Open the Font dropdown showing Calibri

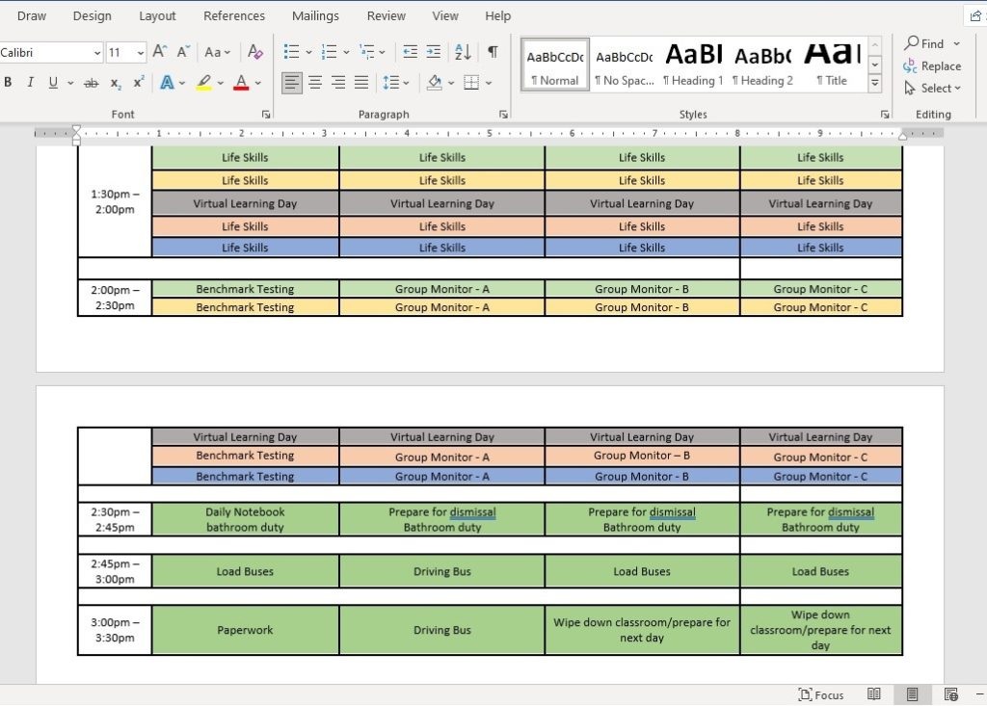pyautogui.click(x=48, y=52)
